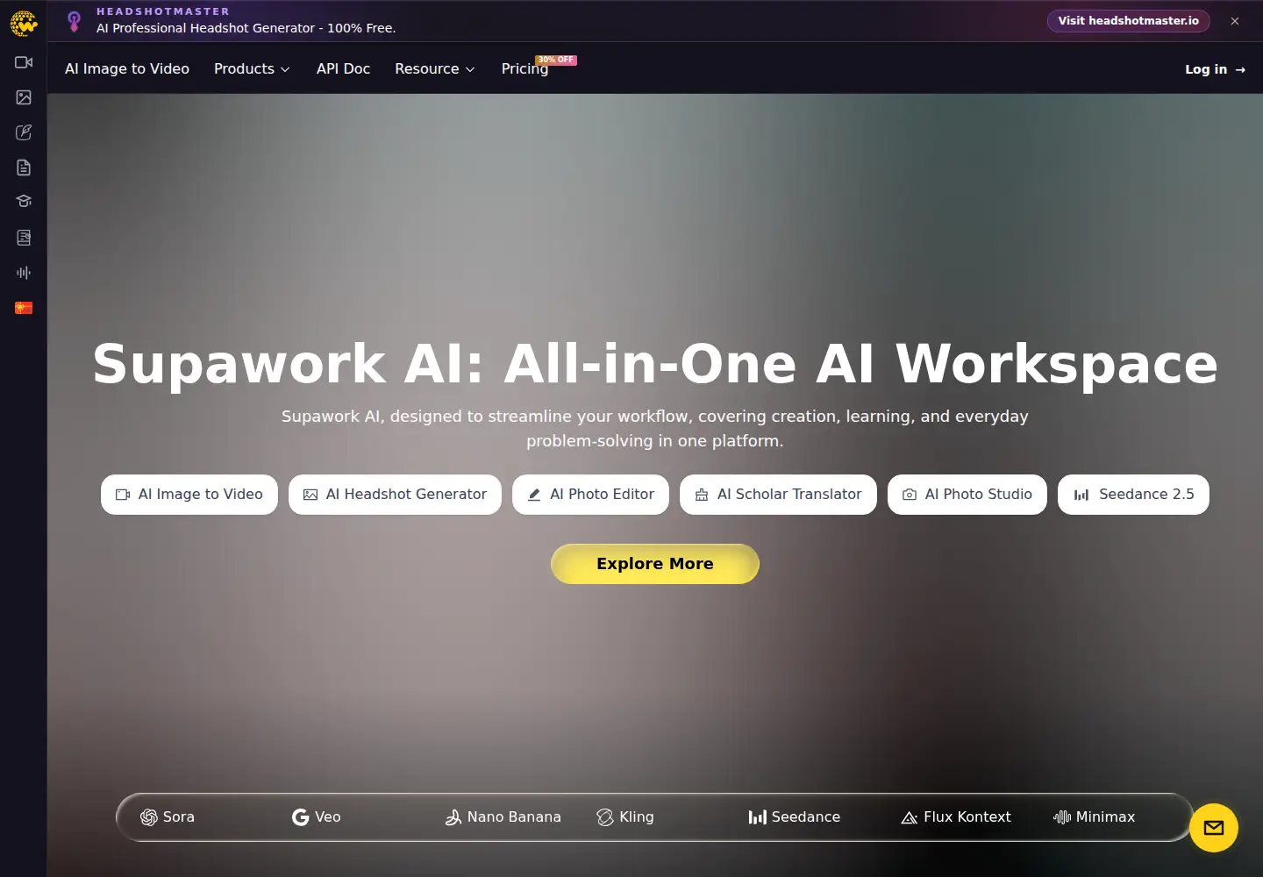Open the graduation cap sidebar icon
Image resolution: width=1263 pixels, height=877 pixels.
(24, 202)
